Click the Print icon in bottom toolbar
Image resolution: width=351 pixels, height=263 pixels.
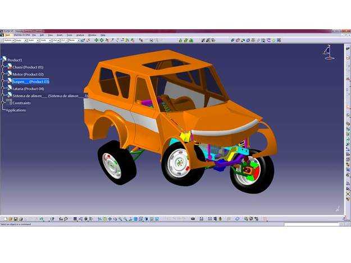pos(21,219)
